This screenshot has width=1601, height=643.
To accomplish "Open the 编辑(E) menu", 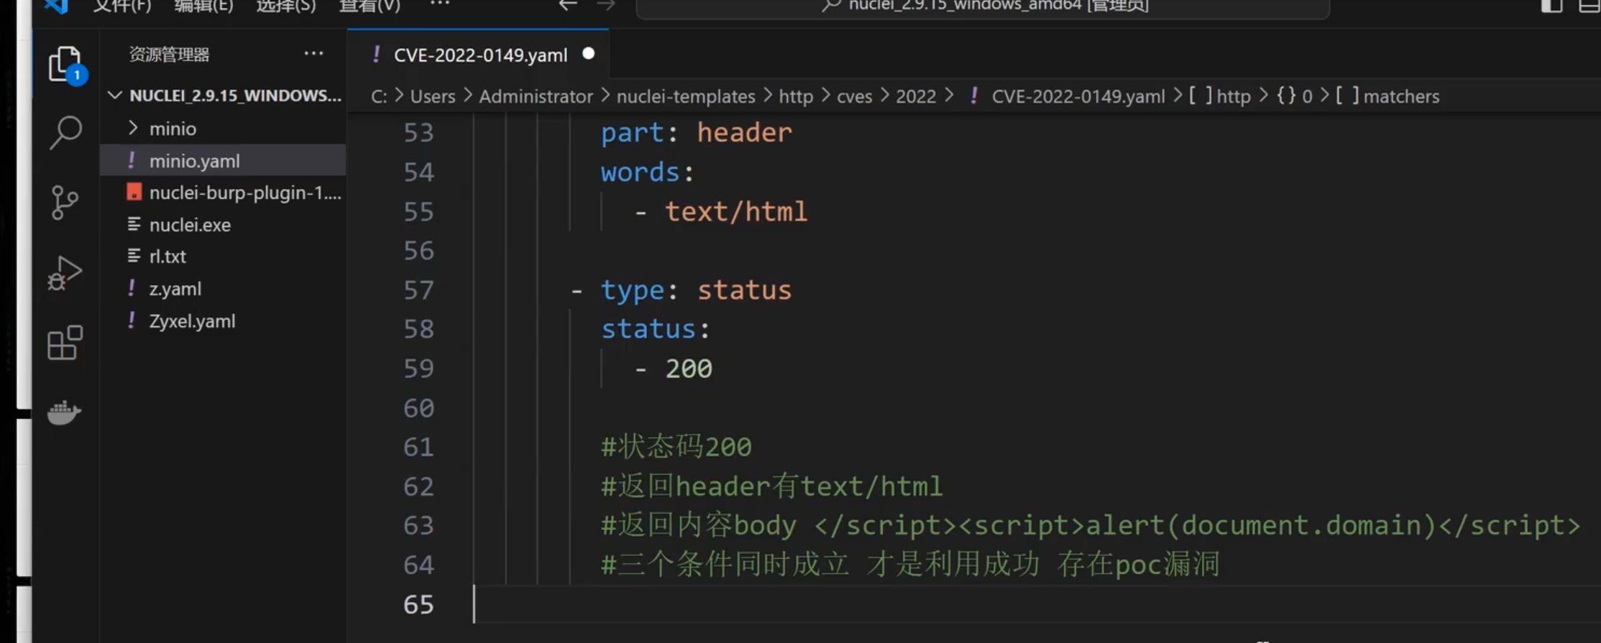I will 203,6.
